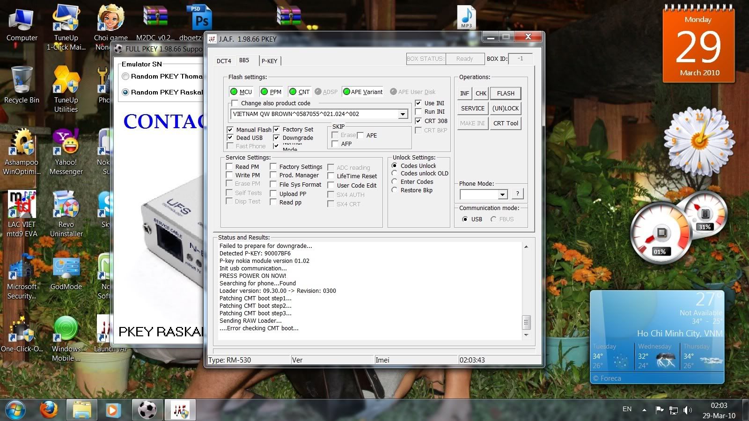Screen dimensions: 749x421
Task: Uncheck the Dead USB option
Action: 230,138
